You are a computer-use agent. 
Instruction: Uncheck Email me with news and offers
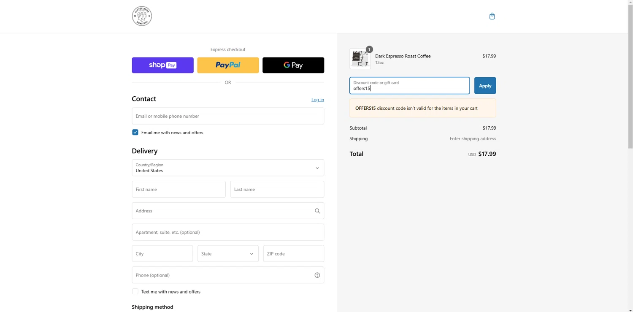135,132
